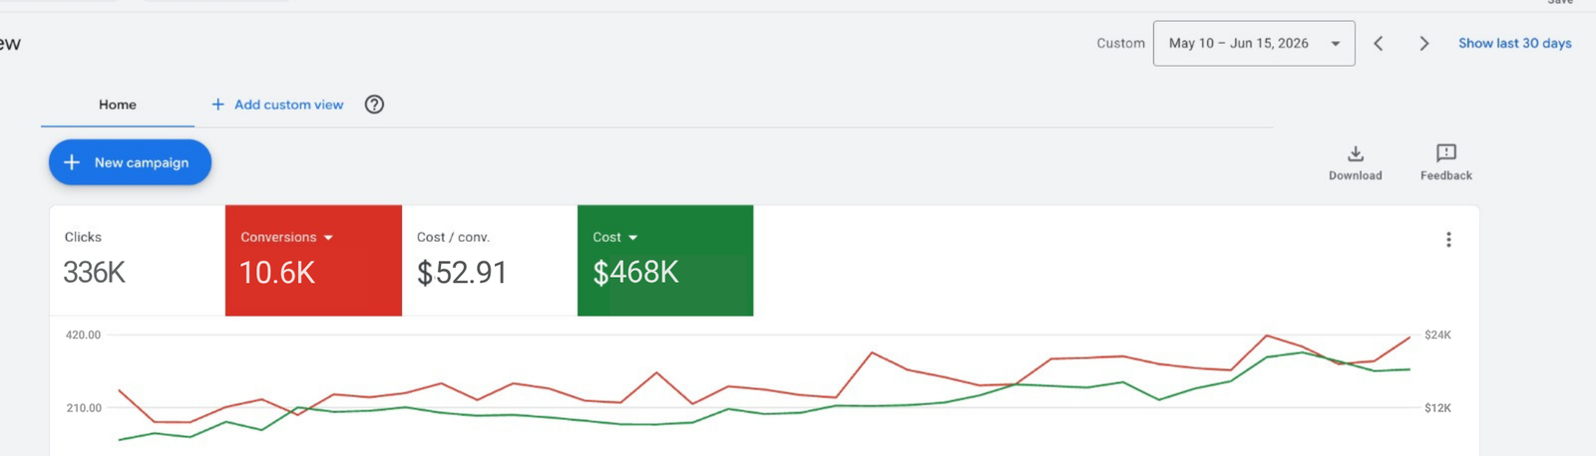Click the New campaign button
Viewport: 1596px width, 456px height.
(130, 162)
